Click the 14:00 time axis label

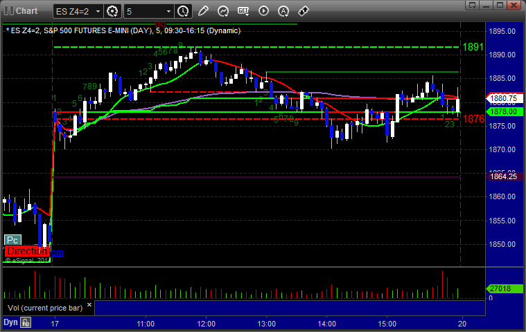(326, 324)
